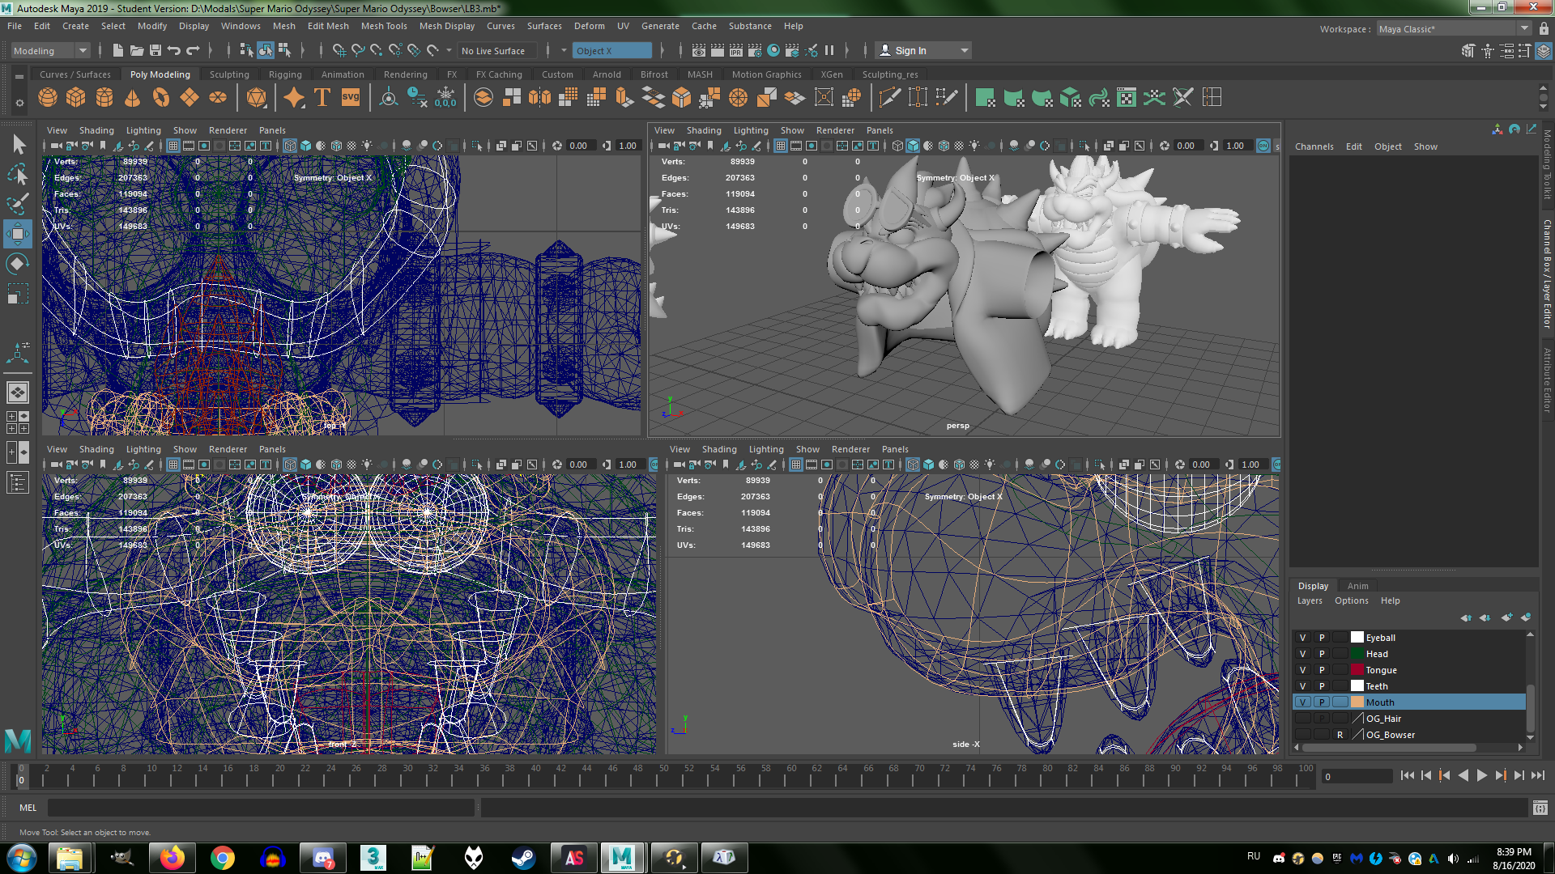Select the Lasso tool in the toolbox
1555x874 pixels.
(x=18, y=174)
